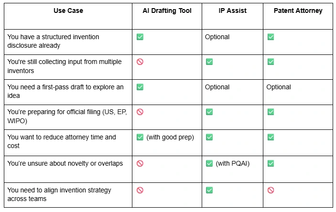Screen dimensions: 336x212
Task: Click the "Use Case" column header
Action: (68, 11)
